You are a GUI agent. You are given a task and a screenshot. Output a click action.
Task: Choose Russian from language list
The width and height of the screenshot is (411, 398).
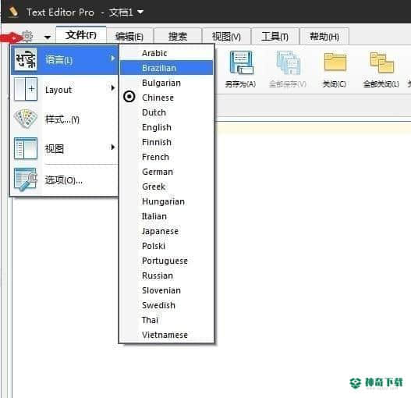(166, 275)
